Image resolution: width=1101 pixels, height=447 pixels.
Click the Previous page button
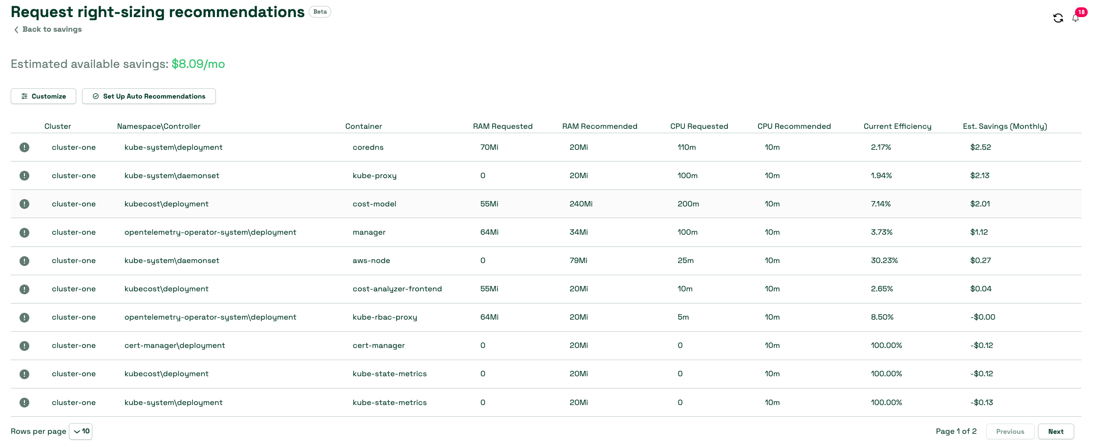click(x=1010, y=431)
